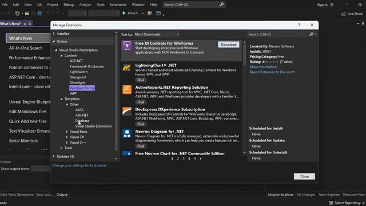366x206 pixels.
Task: Select the Database templates item
Action: pyautogui.click(x=82, y=121)
